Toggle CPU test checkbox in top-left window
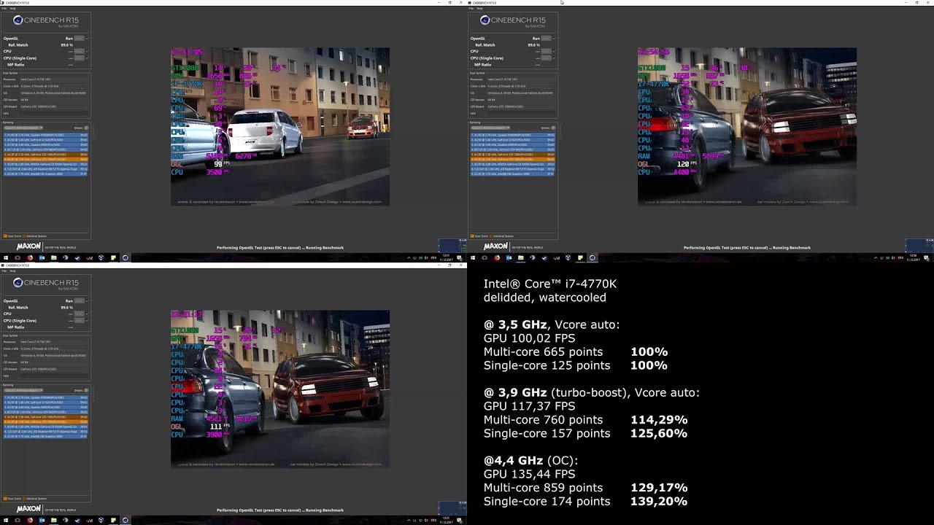The height and width of the screenshot is (525, 934). tap(87, 51)
